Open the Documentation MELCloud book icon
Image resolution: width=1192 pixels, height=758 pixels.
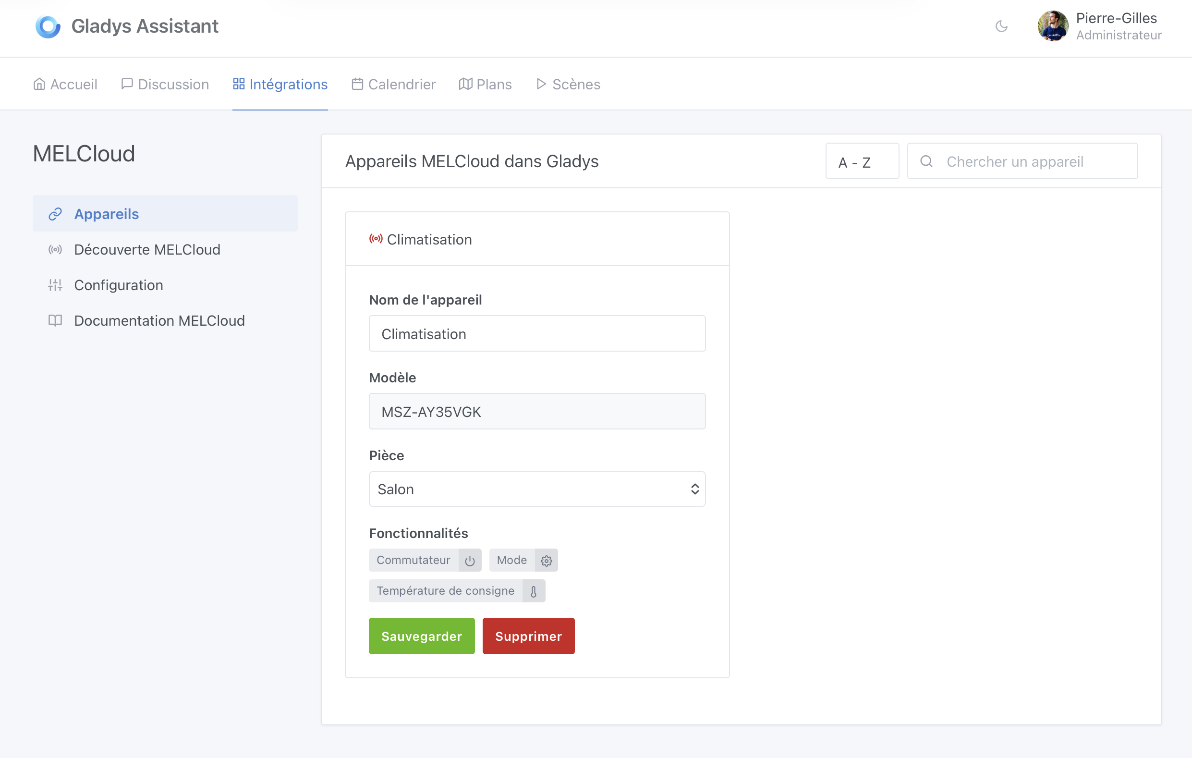click(x=55, y=320)
